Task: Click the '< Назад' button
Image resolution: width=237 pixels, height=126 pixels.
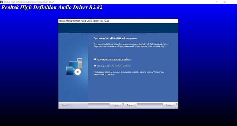Action: pyautogui.click(x=116, y=105)
